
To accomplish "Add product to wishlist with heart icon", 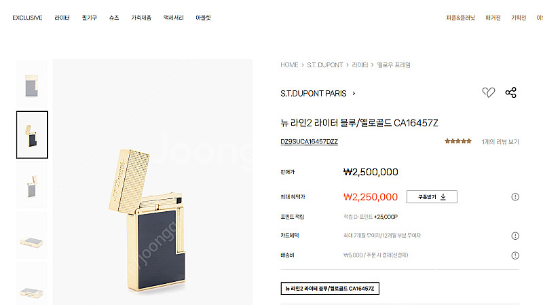I will click(489, 92).
